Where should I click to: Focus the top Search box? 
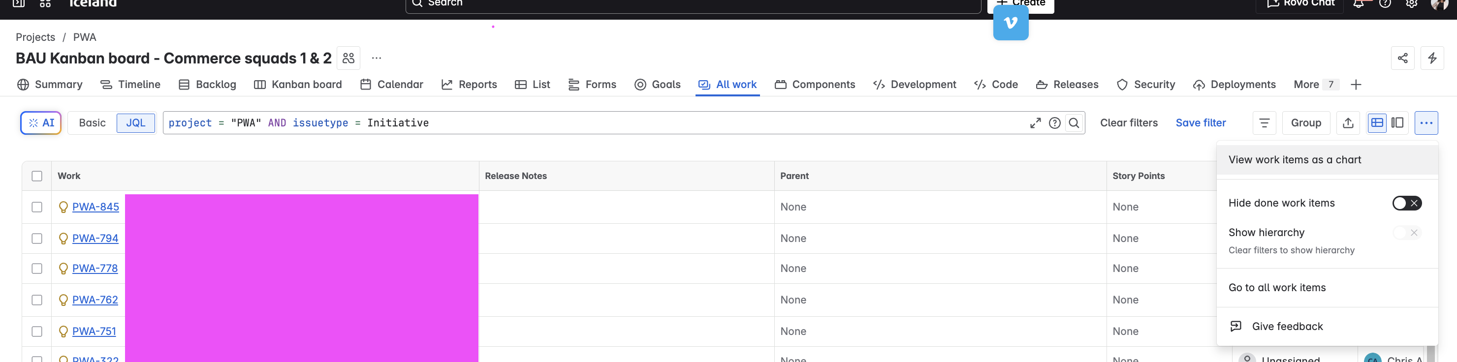pos(694,4)
